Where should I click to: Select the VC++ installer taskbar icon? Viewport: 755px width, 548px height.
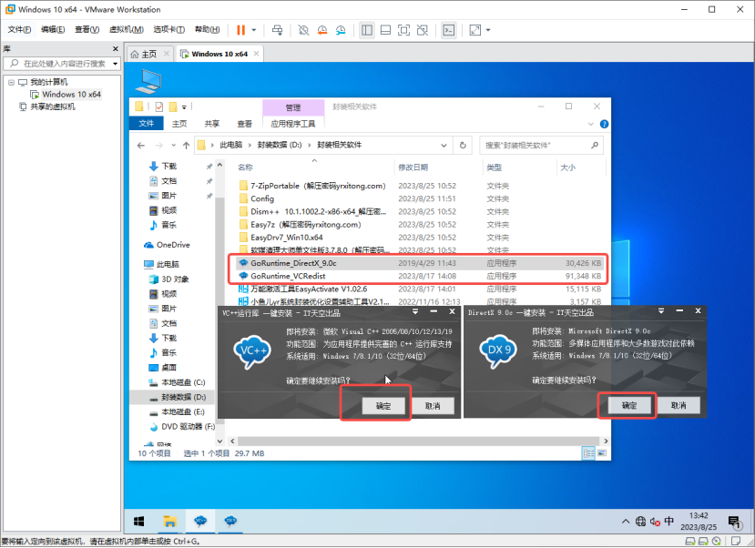200,521
